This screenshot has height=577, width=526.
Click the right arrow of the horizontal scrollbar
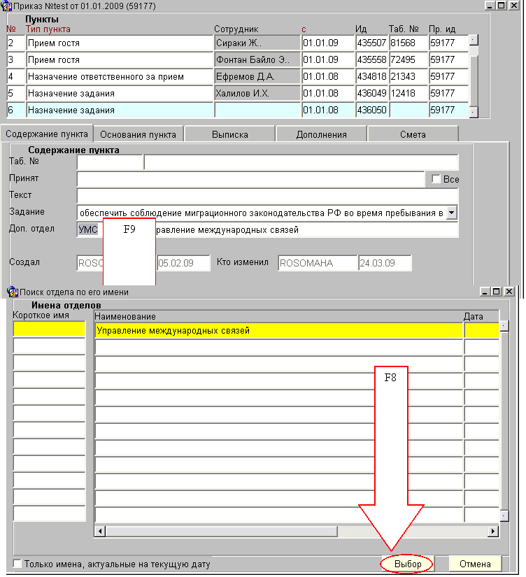(493, 531)
